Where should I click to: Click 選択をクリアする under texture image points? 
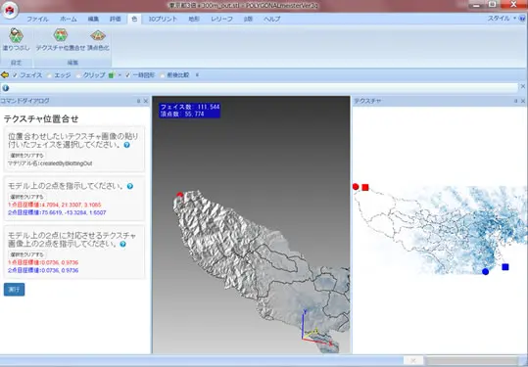click(27, 254)
